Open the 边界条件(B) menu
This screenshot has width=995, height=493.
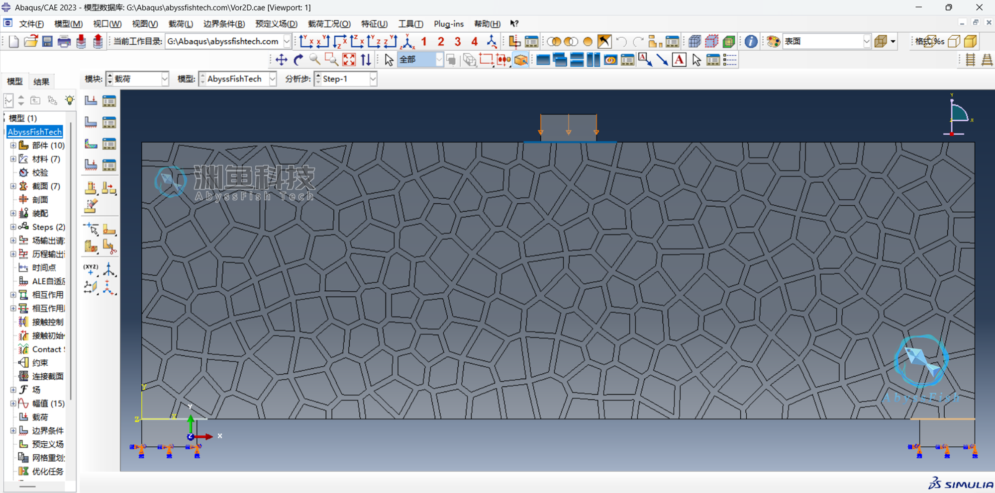coord(224,24)
